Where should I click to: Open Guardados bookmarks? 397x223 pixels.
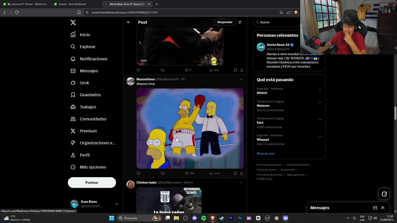point(86,95)
